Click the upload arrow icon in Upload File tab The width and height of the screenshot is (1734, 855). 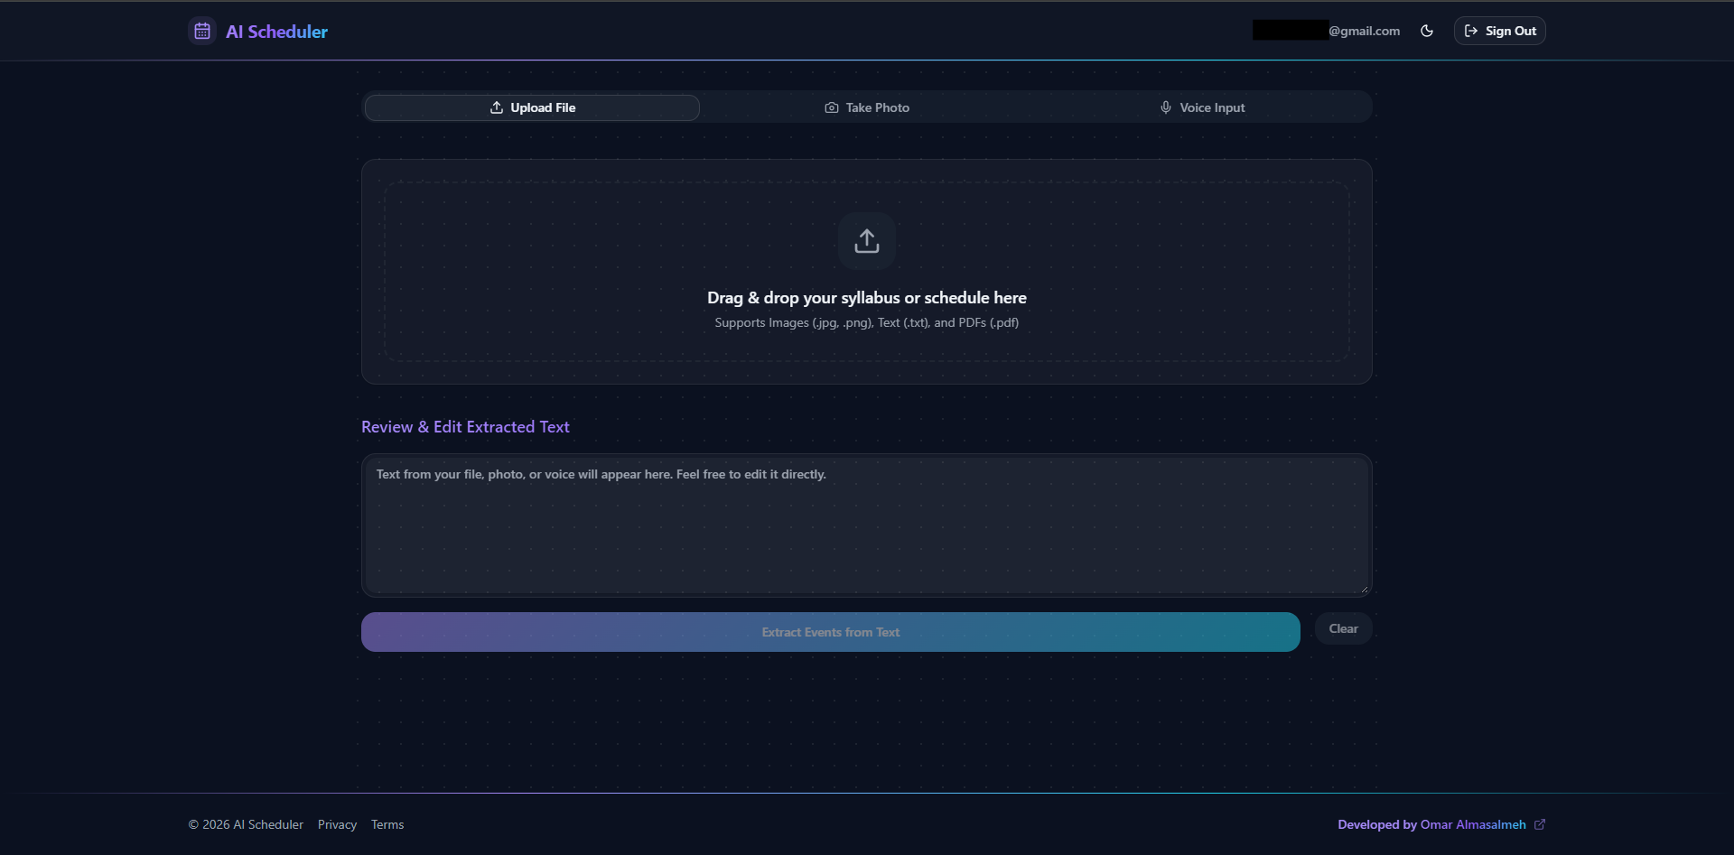point(497,107)
